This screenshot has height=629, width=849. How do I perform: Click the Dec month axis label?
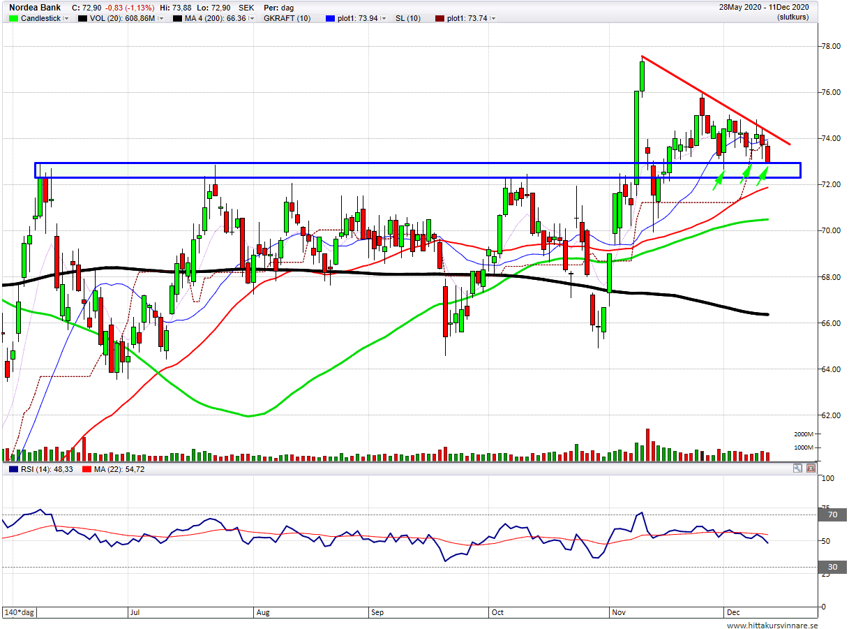pyautogui.click(x=732, y=612)
